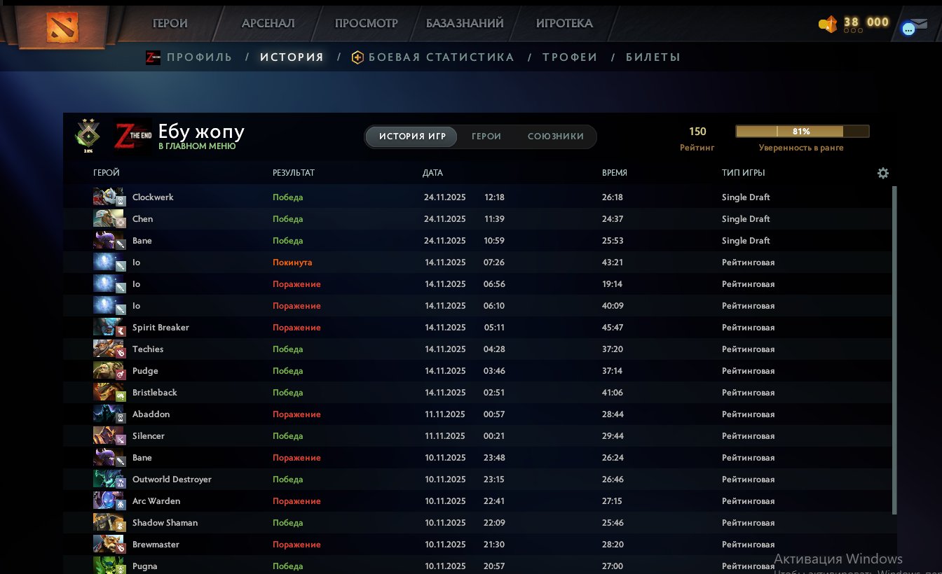Select the ИСТОРИЯ ИГР toggle tab

coord(412,136)
